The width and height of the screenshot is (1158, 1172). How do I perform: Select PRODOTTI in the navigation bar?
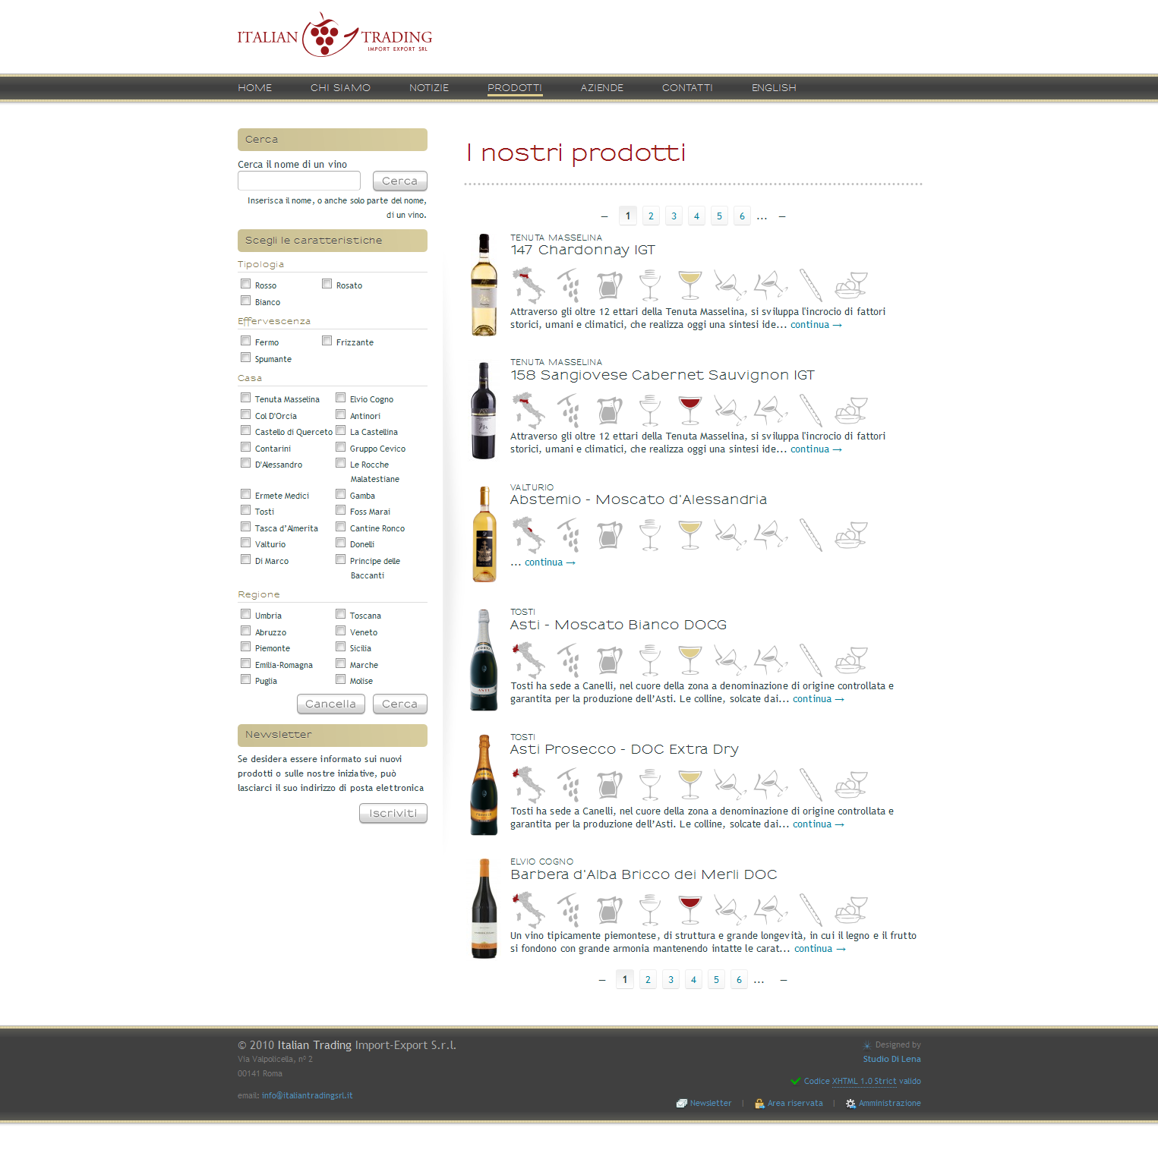click(x=515, y=88)
